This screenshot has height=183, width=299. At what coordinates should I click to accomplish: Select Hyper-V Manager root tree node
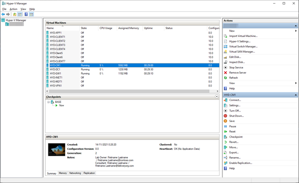click(x=16, y=20)
